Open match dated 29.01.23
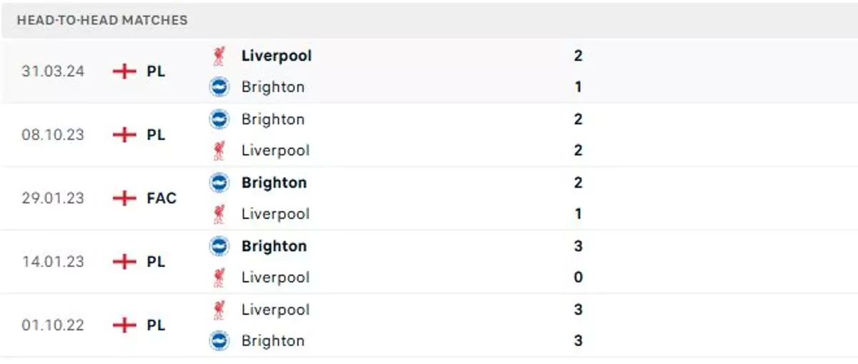The height and width of the screenshot is (364, 858). (x=52, y=198)
